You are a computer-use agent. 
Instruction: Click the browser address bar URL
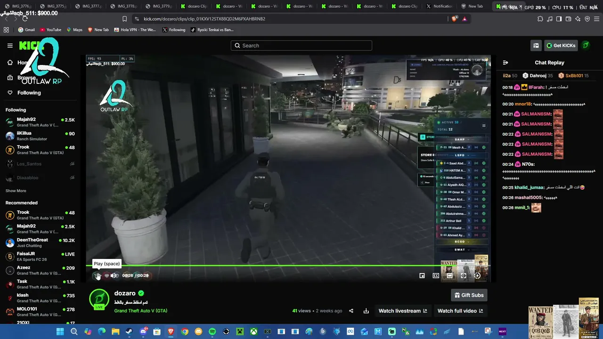click(204, 19)
